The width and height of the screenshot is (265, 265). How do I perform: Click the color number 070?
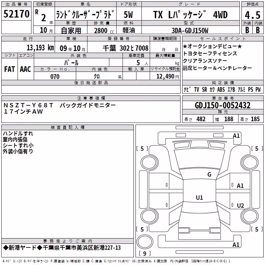coord(55,77)
